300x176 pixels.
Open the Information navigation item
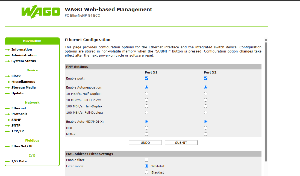click(22, 49)
